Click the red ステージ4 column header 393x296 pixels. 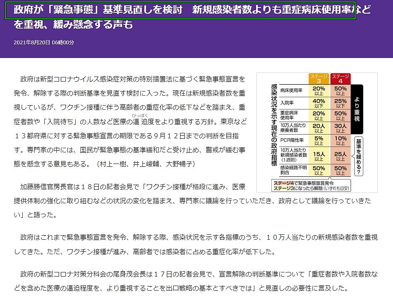[340, 79]
